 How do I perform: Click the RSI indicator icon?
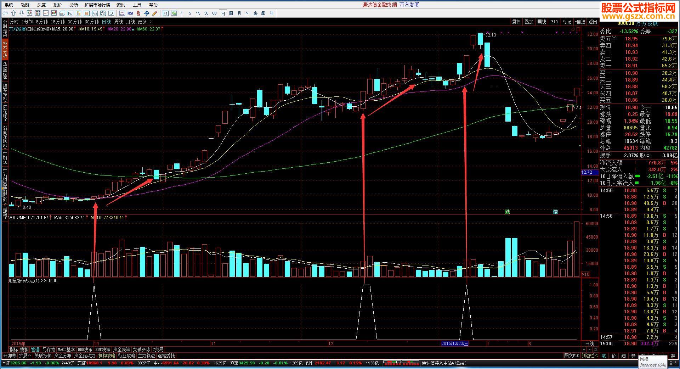(130, 13)
